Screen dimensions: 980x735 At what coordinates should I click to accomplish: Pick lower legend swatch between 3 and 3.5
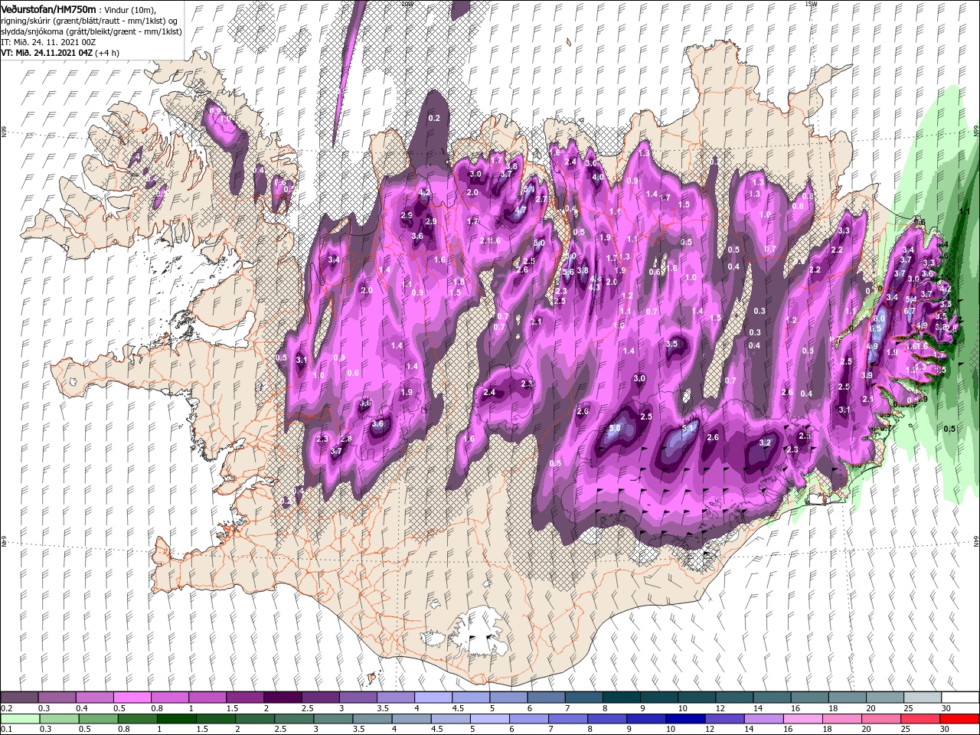click(333, 718)
